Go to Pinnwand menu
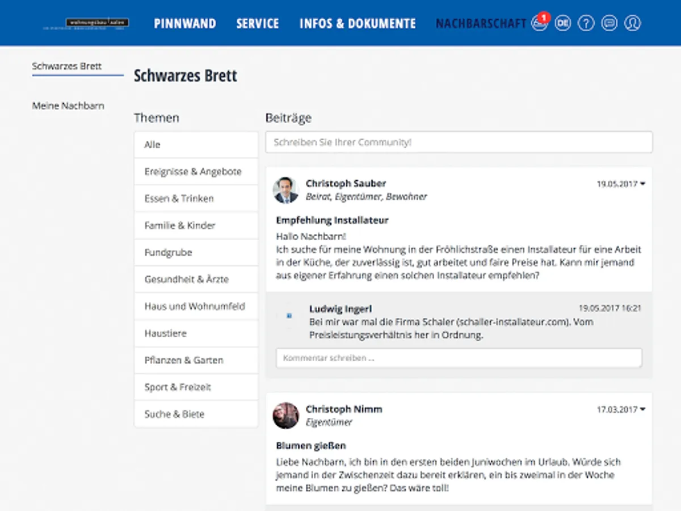Viewport: 681px width, 511px height. click(x=185, y=23)
